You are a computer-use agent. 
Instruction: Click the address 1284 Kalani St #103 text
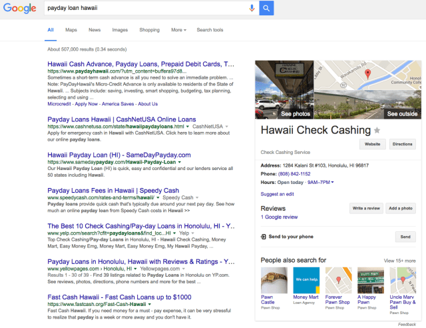[x=325, y=165]
